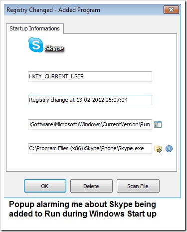Open registry key viewer icon beside Run path
187x232 pixels.
click(x=158, y=125)
